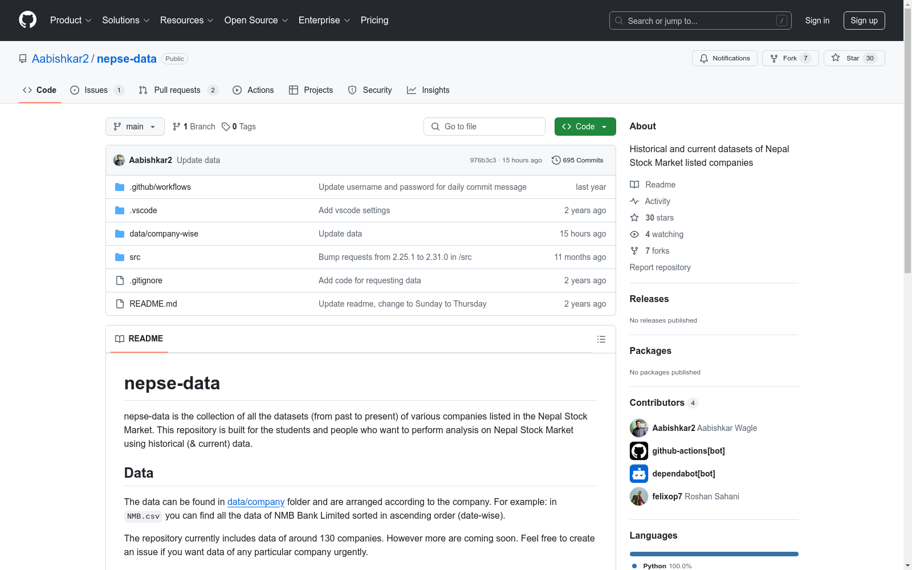Click the src folder icon

pyautogui.click(x=120, y=257)
